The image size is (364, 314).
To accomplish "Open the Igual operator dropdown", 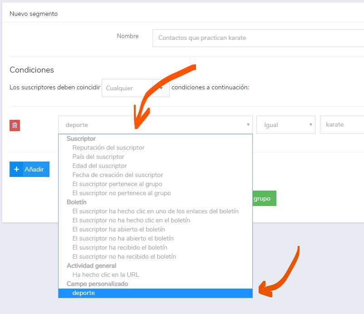I will (x=286, y=125).
